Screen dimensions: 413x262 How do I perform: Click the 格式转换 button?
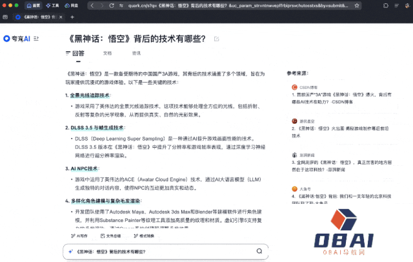[143, 236]
